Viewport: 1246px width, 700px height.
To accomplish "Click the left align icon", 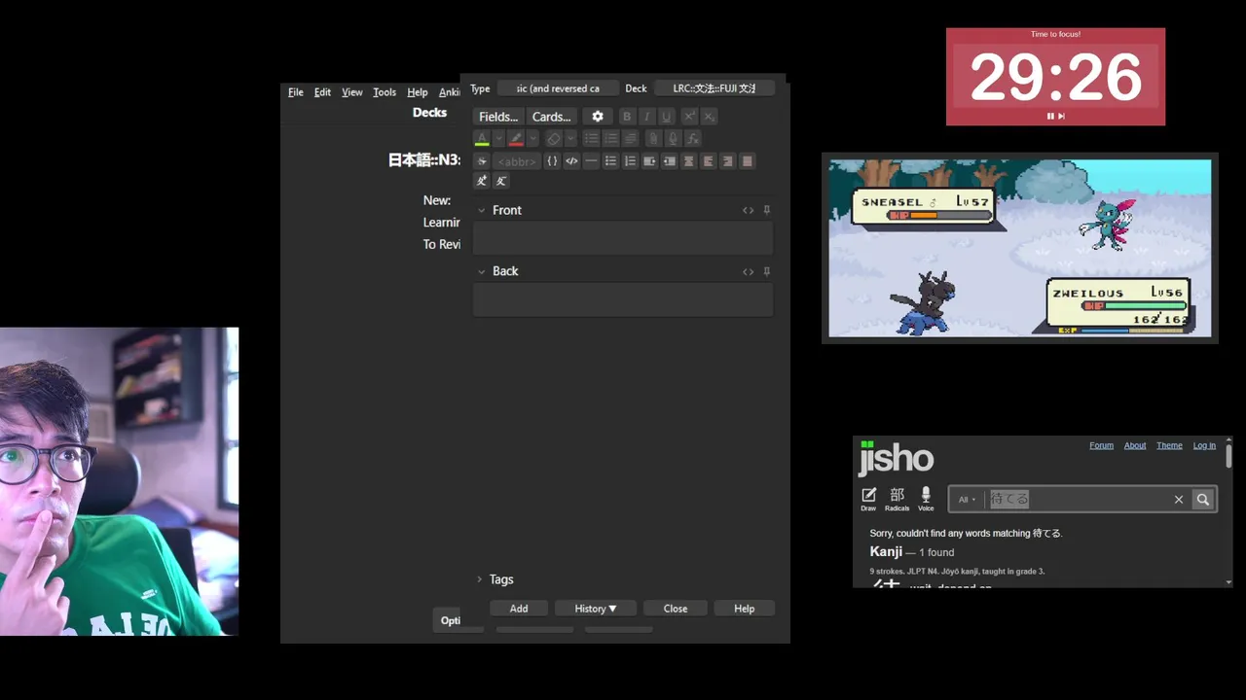I will [708, 161].
